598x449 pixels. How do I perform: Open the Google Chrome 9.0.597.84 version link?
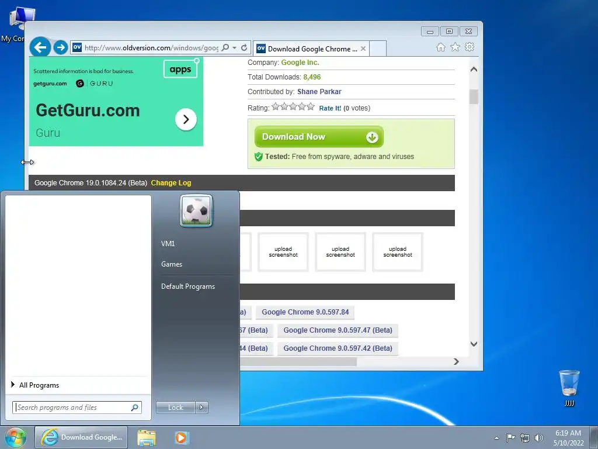point(305,312)
